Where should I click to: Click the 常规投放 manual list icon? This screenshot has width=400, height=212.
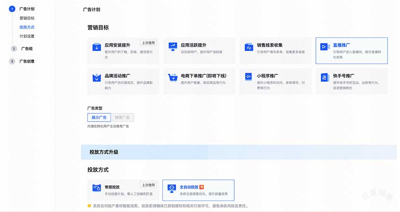[96, 188]
